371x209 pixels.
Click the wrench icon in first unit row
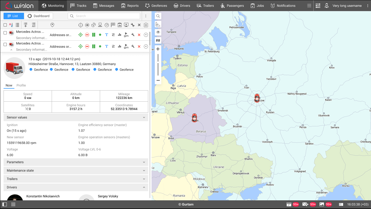coord(133,35)
